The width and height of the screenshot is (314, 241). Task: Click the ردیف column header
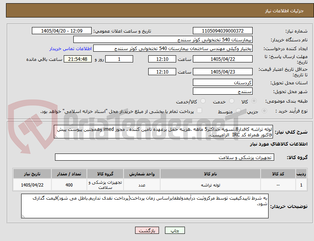tap(301, 174)
